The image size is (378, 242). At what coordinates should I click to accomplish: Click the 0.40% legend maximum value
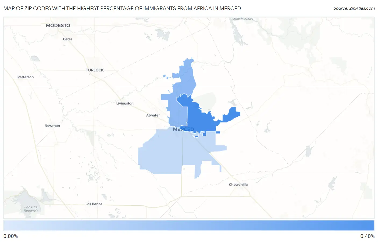[367, 236]
